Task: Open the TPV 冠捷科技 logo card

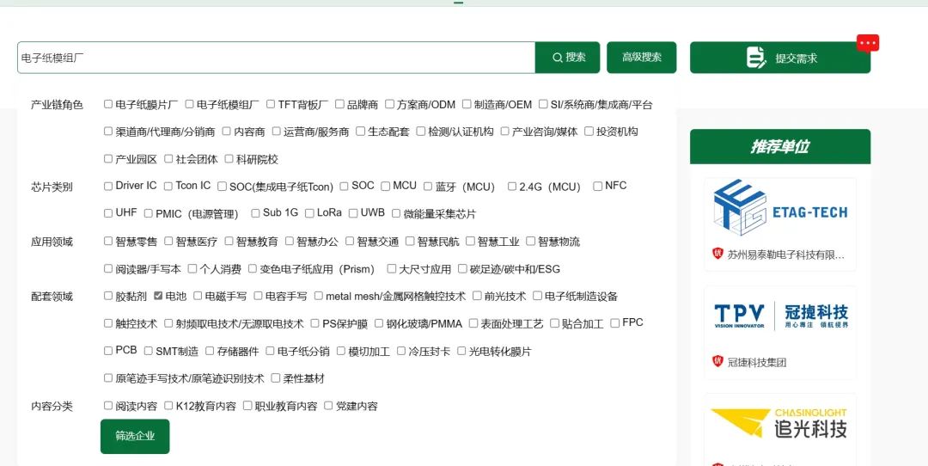Action: [780, 315]
